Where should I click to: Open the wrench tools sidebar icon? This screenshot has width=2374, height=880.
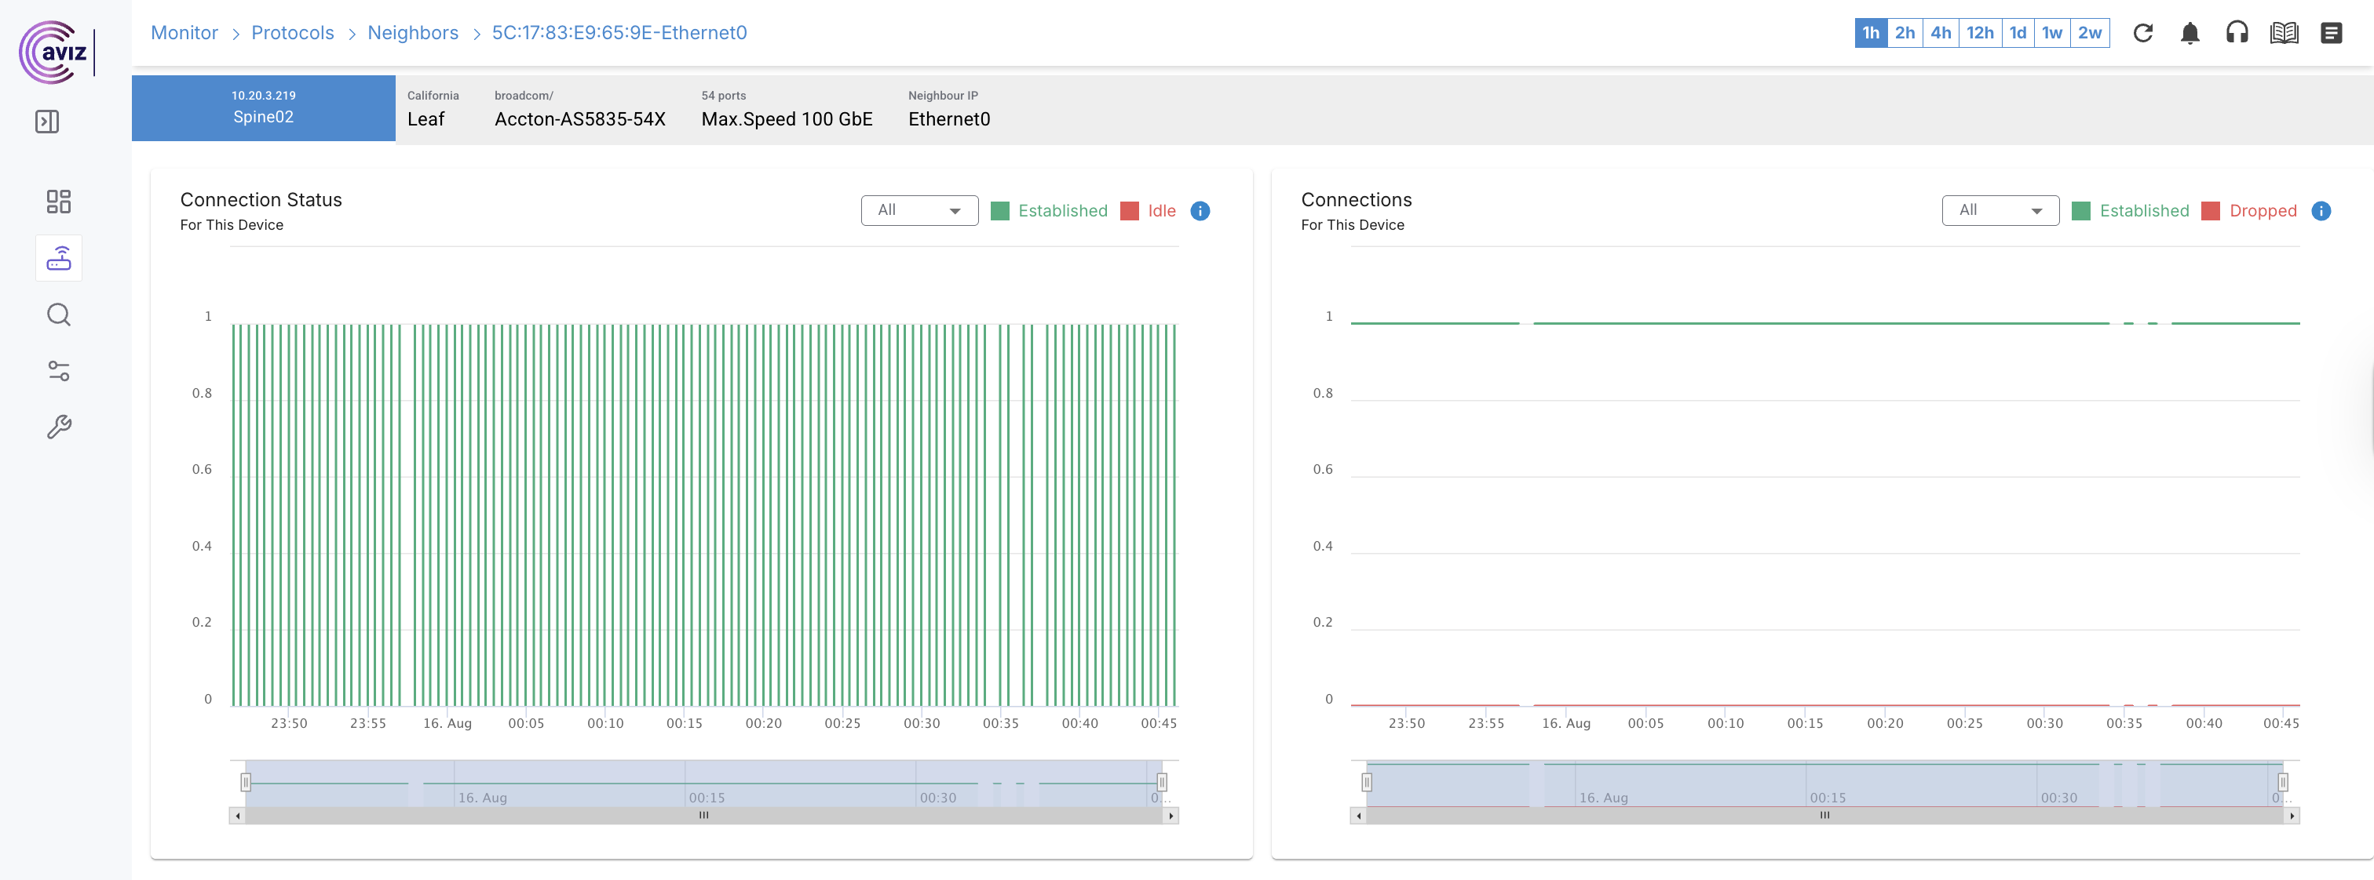coord(58,427)
